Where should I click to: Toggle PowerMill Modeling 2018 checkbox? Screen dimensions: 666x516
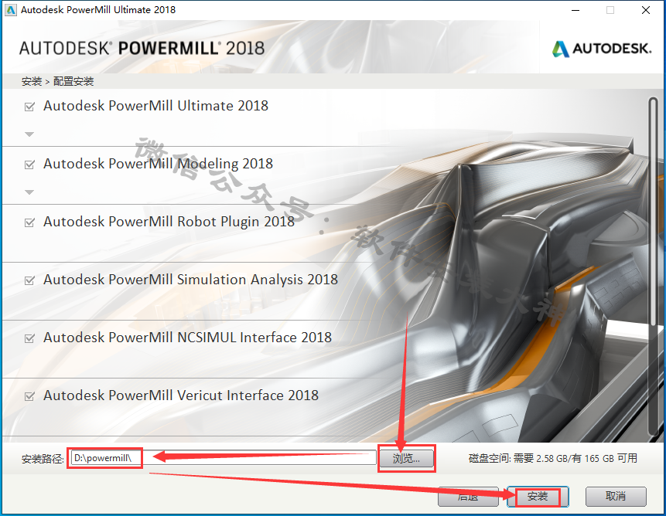pos(29,165)
